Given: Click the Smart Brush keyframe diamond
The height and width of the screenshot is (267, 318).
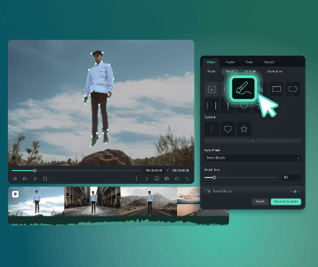Looking at the screenshot, I should coord(295,192).
